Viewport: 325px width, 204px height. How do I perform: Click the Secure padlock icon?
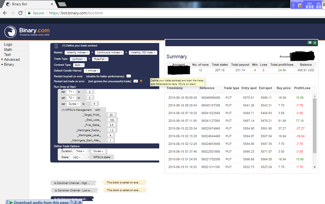[x=29, y=13]
